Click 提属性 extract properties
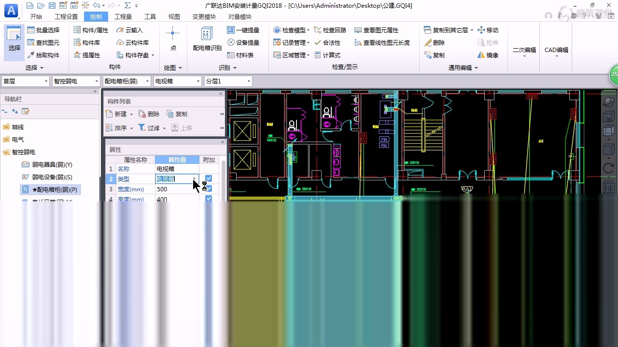The height and width of the screenshot is (347, 618). tap(86, 55)
